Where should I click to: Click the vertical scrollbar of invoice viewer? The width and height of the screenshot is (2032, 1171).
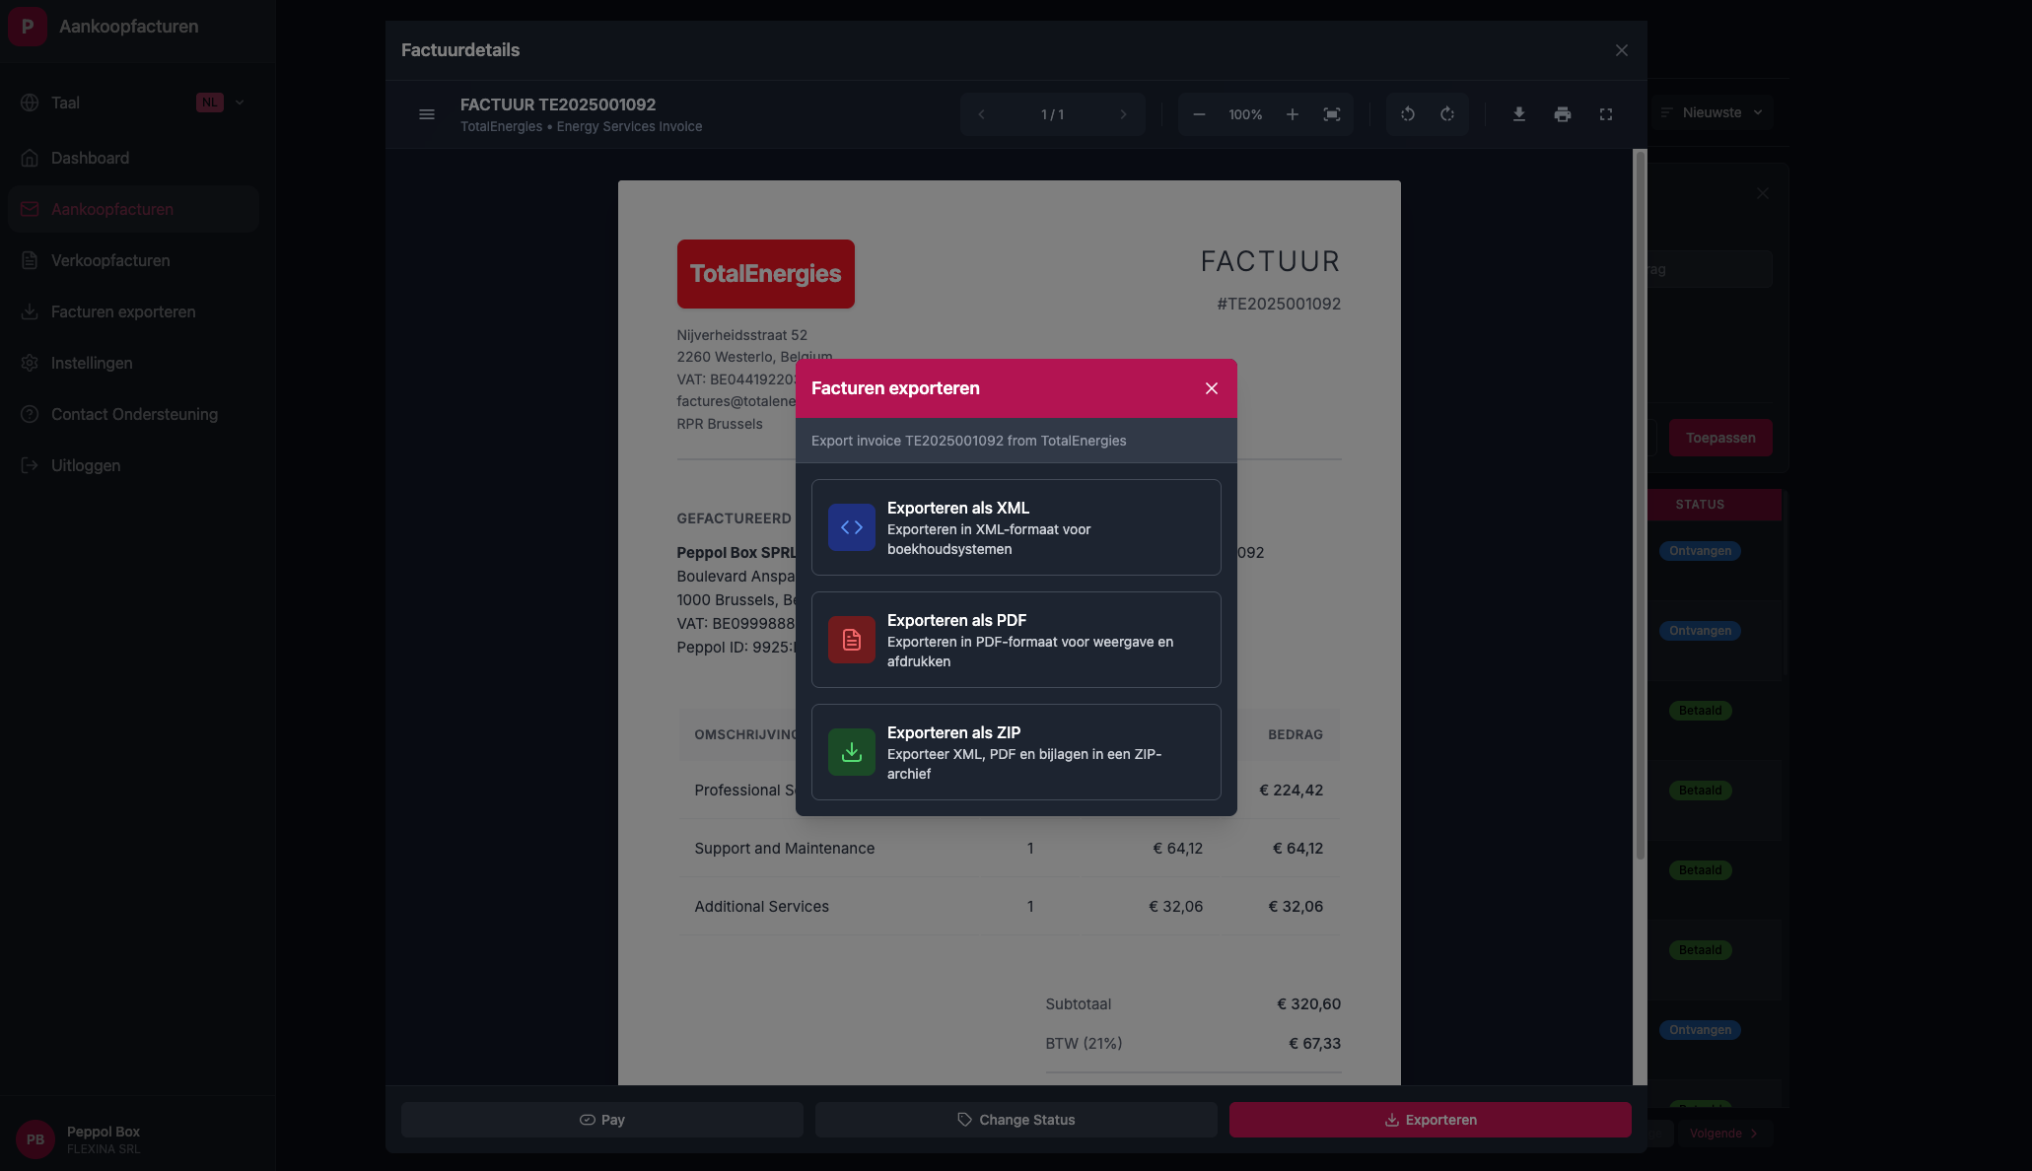[1641, 505]
